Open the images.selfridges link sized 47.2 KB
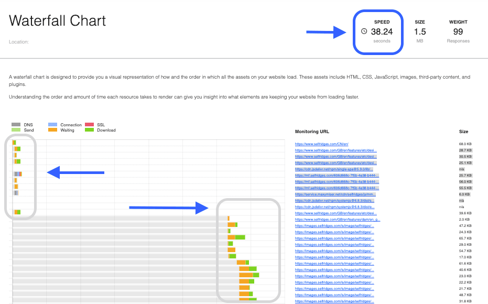Viewport: 488px width, 304px height. tap(334, 225)
